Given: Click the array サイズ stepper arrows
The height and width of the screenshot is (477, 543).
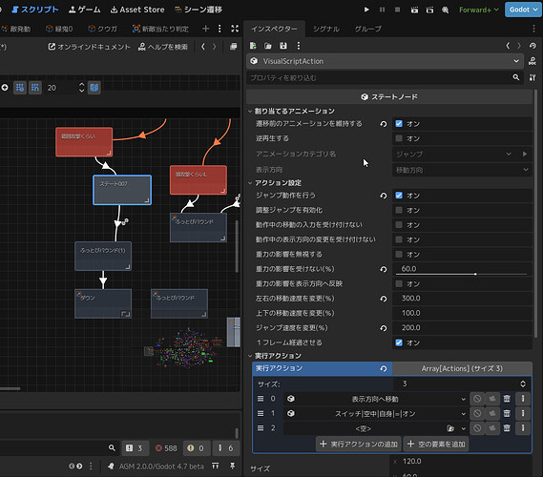Looking at the screenshot, I should coord(523,384).
